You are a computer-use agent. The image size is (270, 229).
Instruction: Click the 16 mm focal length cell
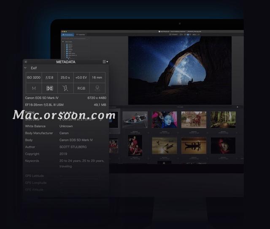(97, 78)
